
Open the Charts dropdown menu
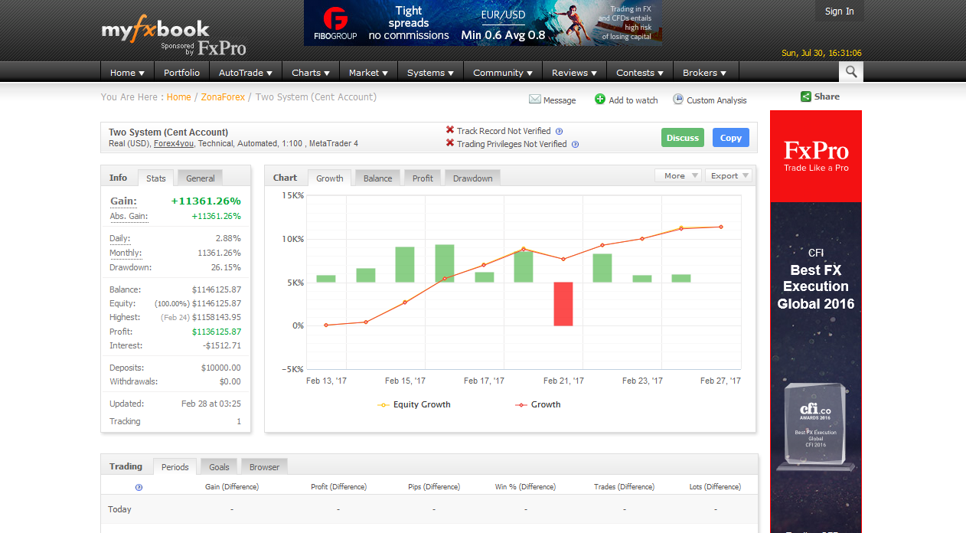tap(310, 73)
